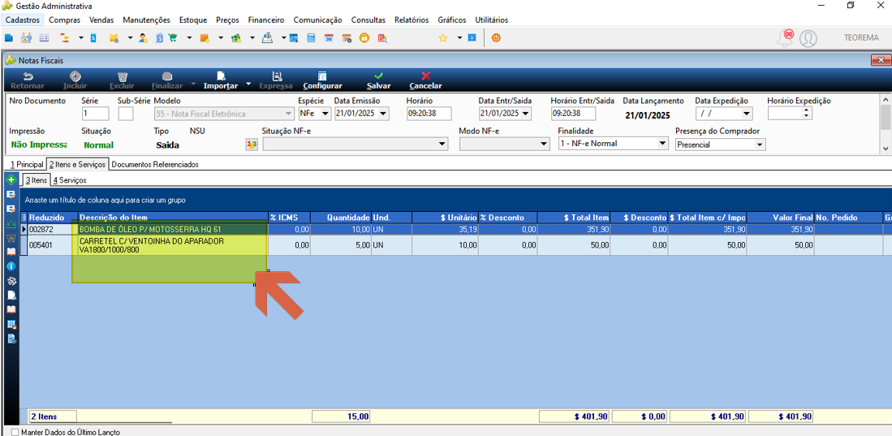
Task: Open the gear settings sidebar icon
Action: [x=11, y=281]
